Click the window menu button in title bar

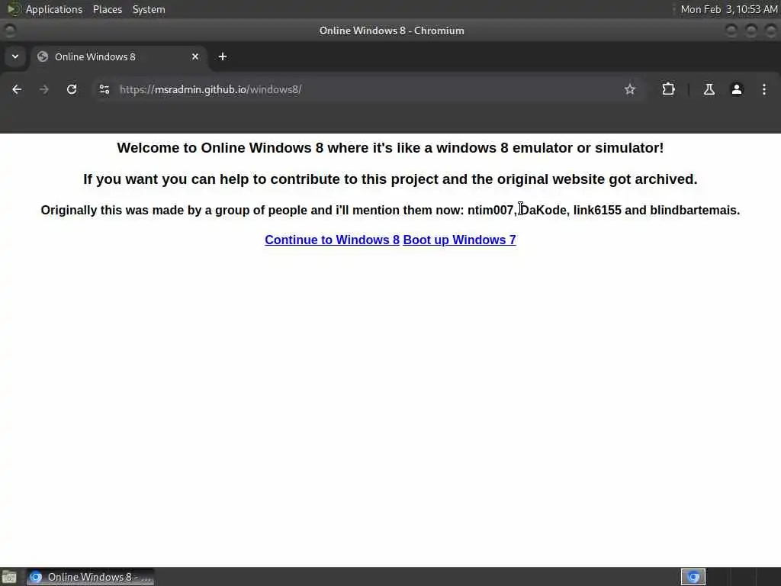tap(9, 31)
